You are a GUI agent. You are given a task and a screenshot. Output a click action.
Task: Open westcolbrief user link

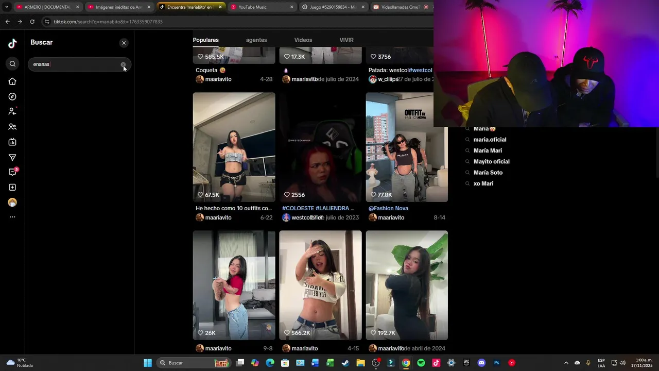[x=306, y=217]
